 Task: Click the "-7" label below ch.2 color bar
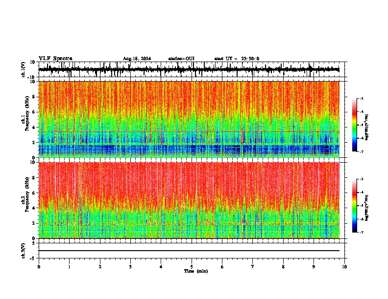(361, 233)
